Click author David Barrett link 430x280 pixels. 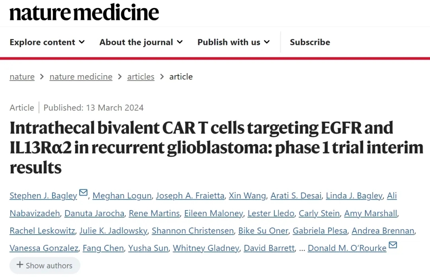click(269, 248)
